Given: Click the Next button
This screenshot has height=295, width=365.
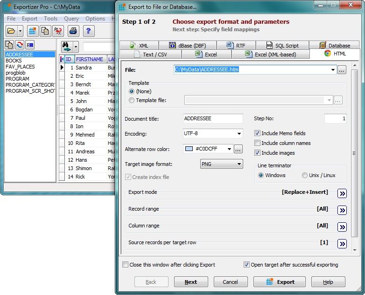Looking at the screenshot, I should pyautogui.click(x=190, y=282).
